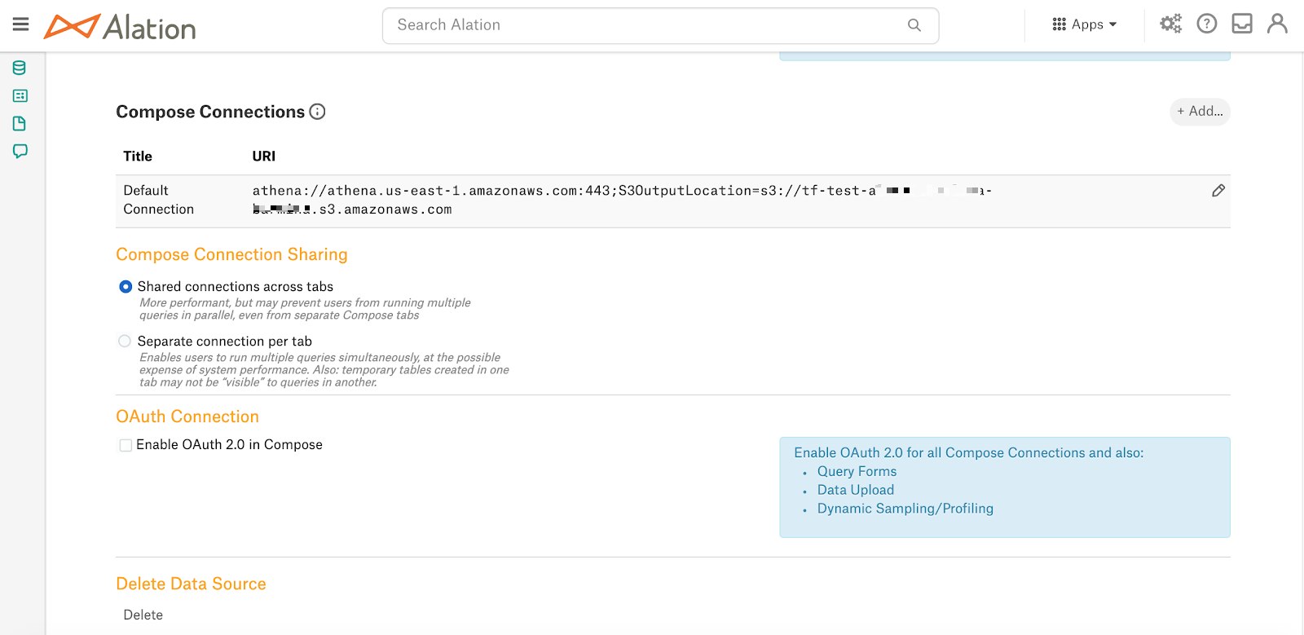This screenshot has height=635, width=1304.
Task: Open the inbox tray icon
Action: [1242, 24]
